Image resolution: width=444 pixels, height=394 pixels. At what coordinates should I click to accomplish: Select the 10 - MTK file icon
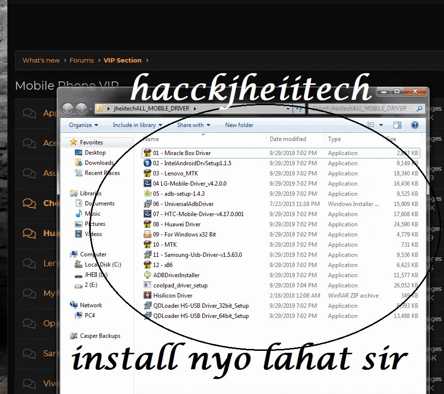[147, 244]
